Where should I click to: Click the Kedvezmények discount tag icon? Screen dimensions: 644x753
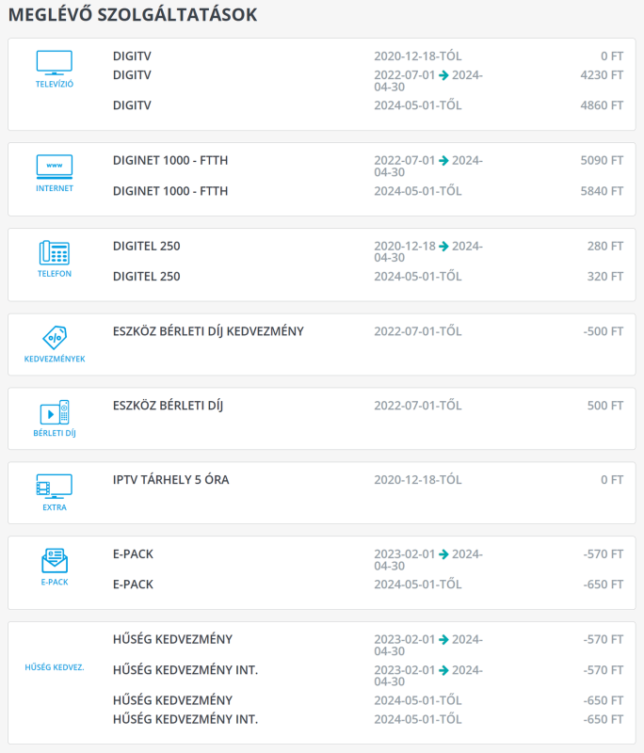[x=54, y=338]
